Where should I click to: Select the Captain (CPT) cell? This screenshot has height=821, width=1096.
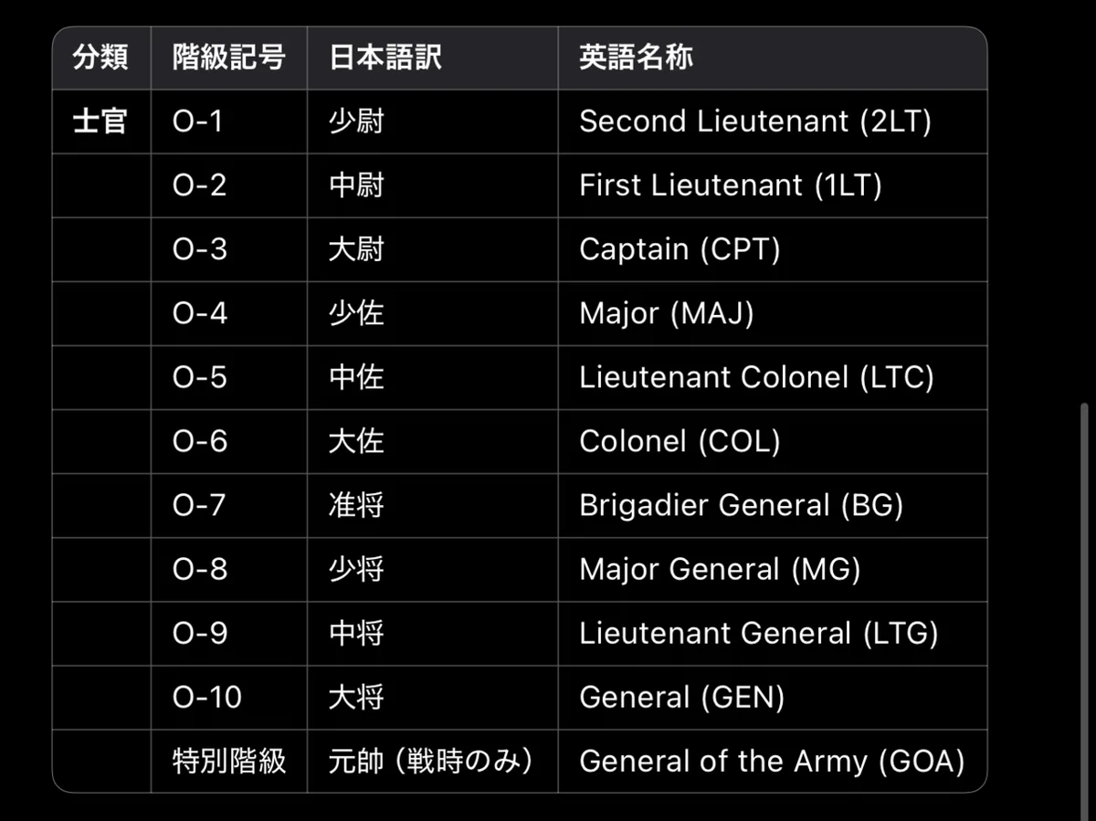point(773,249)
